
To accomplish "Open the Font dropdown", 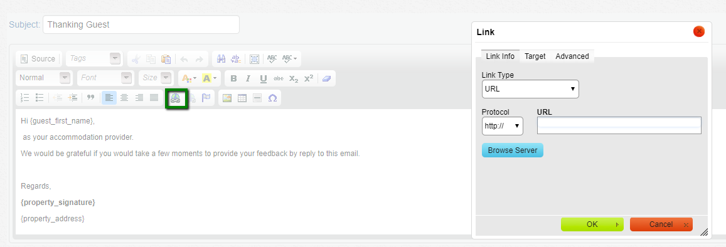I will point(105,78).
